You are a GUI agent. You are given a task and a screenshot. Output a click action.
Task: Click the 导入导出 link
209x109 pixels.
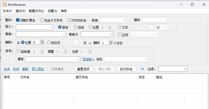(38, 69)
